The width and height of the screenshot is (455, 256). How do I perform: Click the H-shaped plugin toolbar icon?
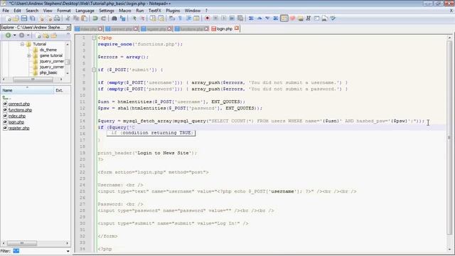[x=308, y=18]
